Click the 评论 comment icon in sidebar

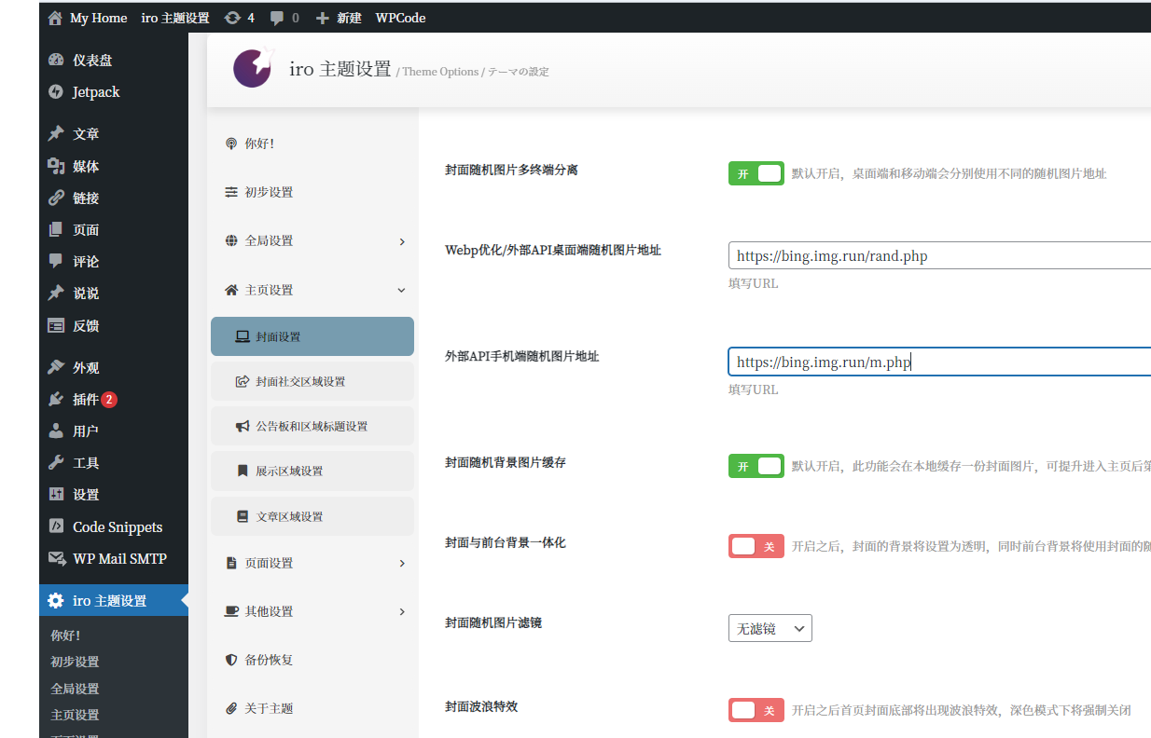pyautogui.click(x=56, y=262)
